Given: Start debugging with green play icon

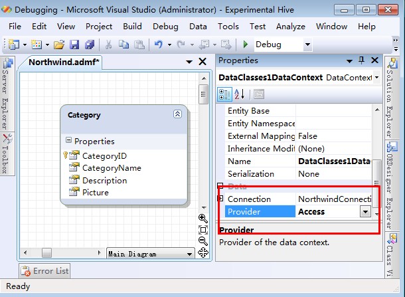Looking at the screenshot, I should point(246,45).
